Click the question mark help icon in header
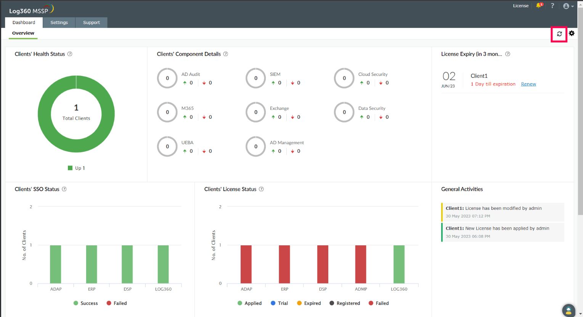Screen dimensions: 583x317 point(552,6)
